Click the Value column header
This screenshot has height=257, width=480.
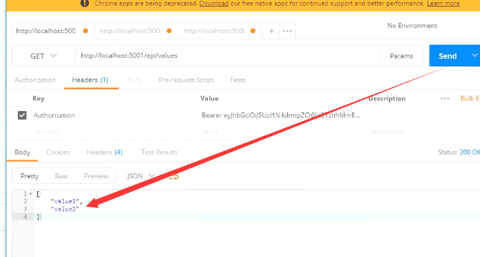point(209,98)
